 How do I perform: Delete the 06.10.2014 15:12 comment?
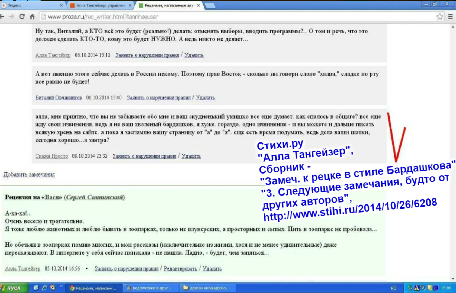click(194, 55)
